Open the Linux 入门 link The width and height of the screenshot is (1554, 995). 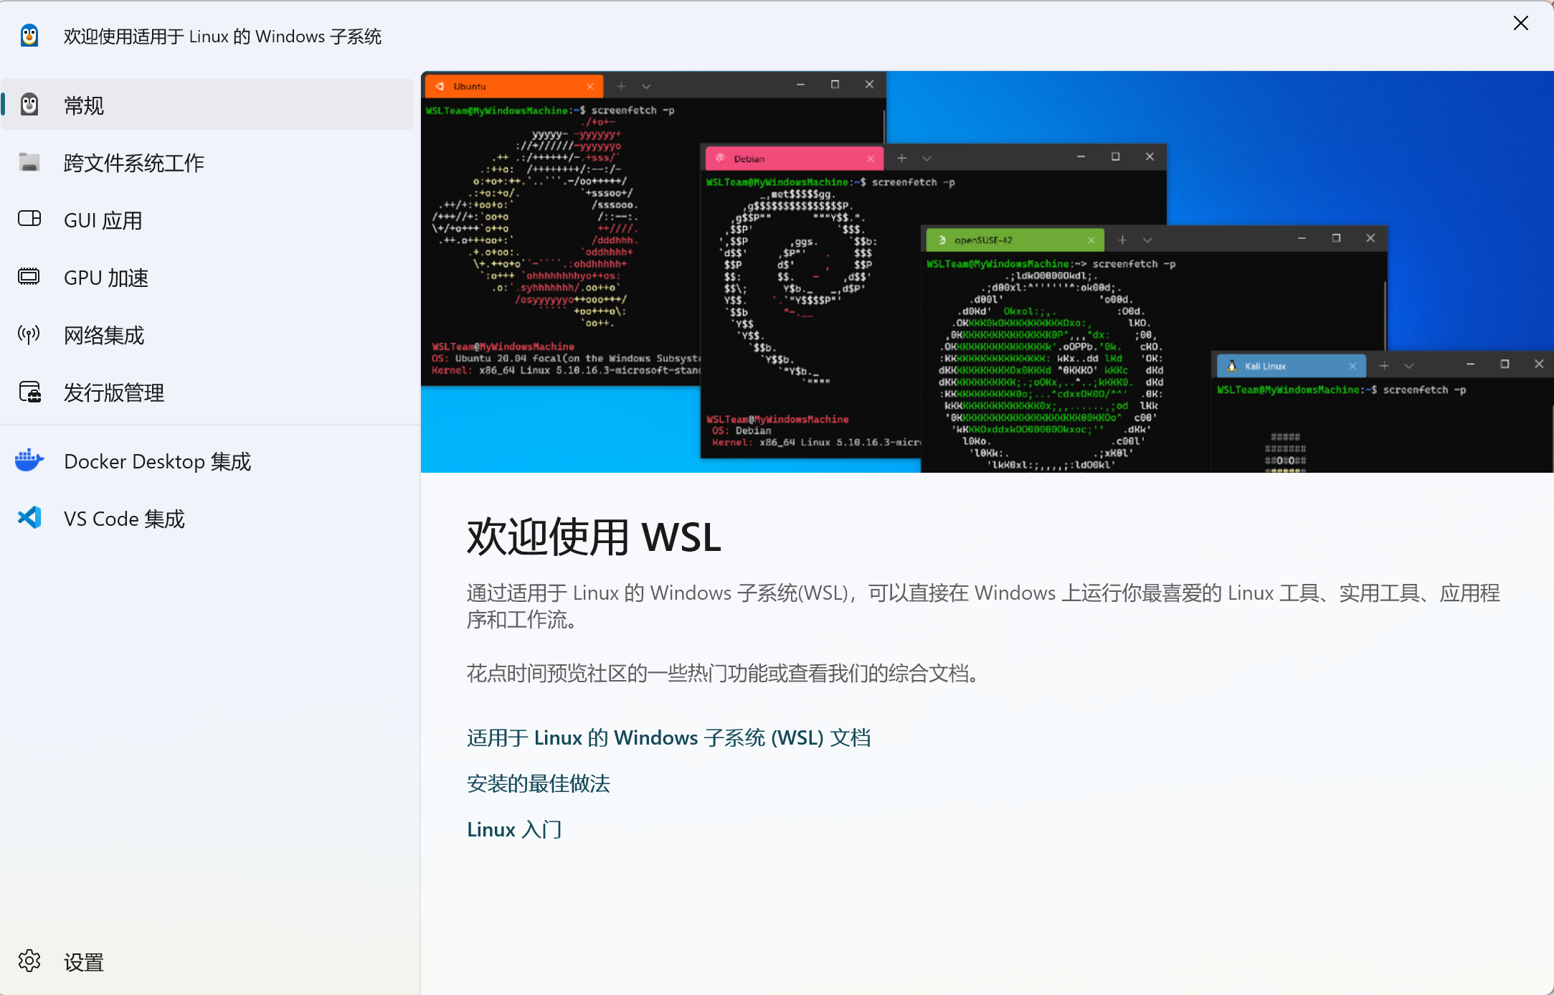tap(514, 829)
